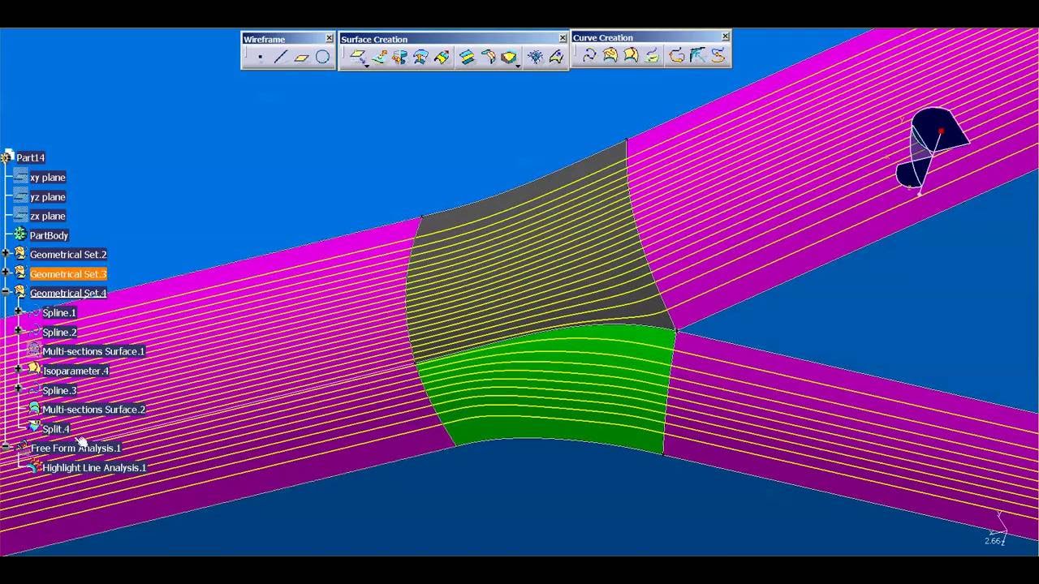1039x584 pixels.
Task: Select Spline.2 in the tree
Action: pyautogui.click(x=60, y=332)
